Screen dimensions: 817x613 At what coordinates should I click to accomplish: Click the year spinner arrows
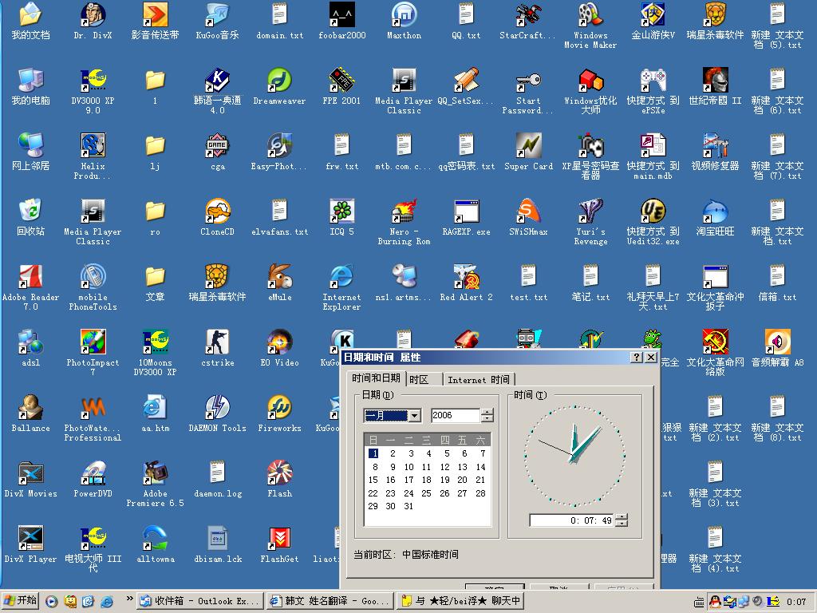coord(487,415)
